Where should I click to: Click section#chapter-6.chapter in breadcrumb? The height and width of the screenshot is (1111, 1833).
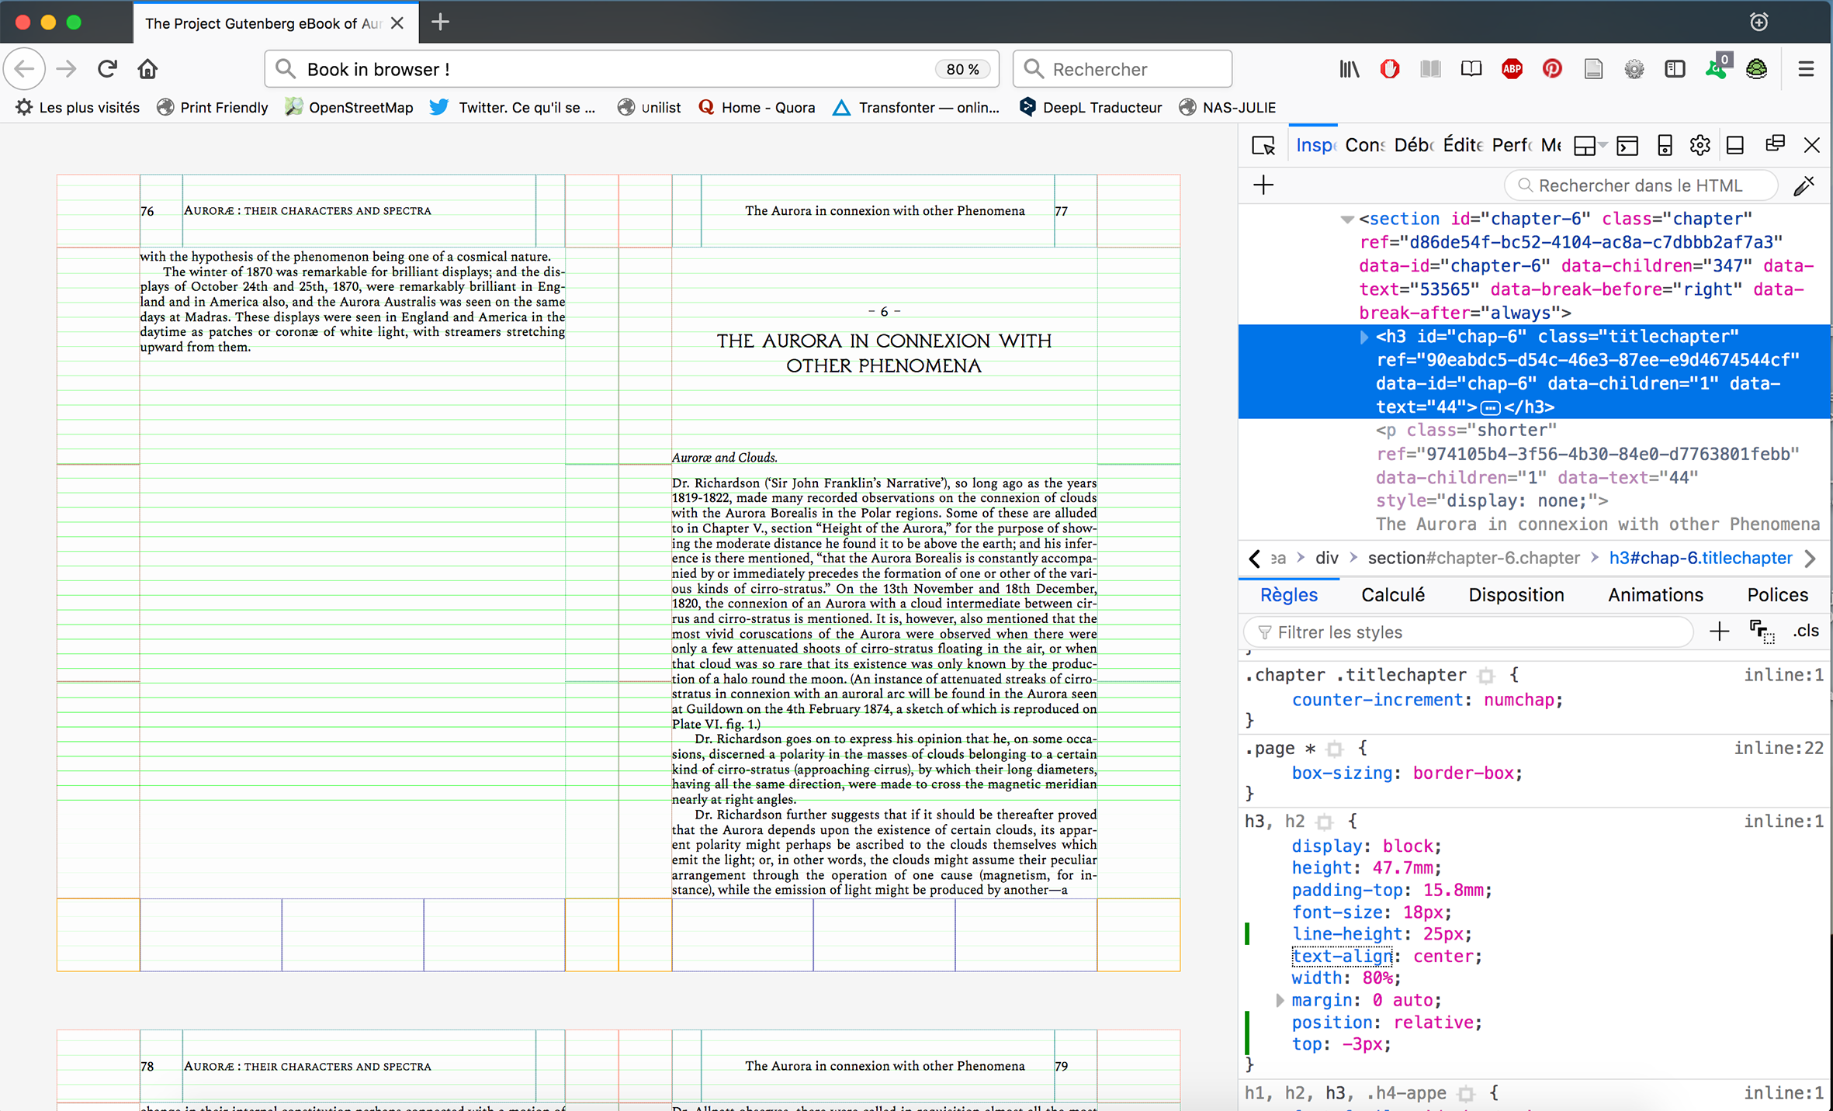(1473, 558)
